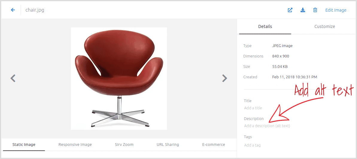Click the Add a title field
357x159 pixels.
pos(253,108)
